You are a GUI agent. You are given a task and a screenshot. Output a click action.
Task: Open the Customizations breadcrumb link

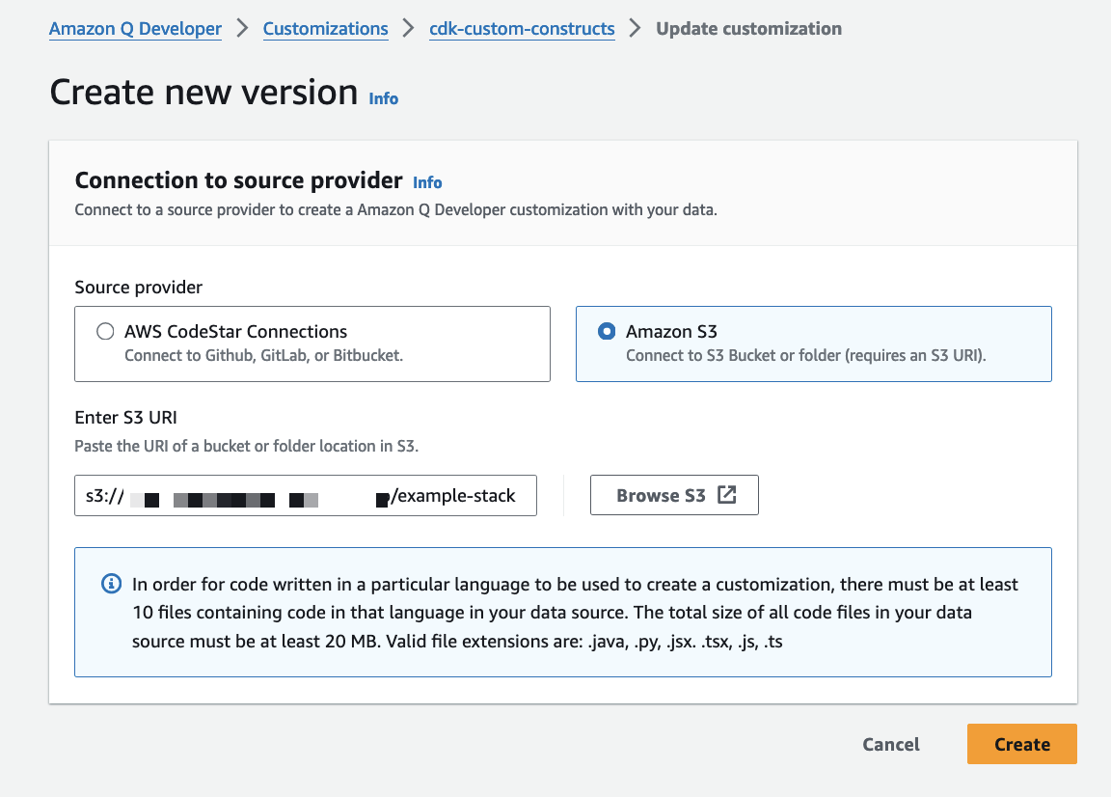point(325,29)
